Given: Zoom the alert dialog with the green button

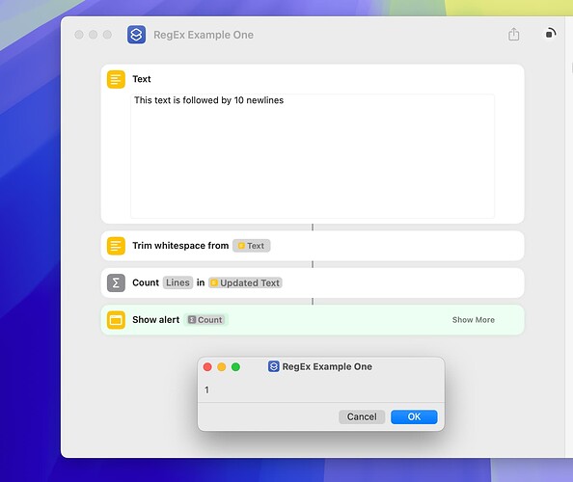Looking at the screenshot, I should 235,366.
